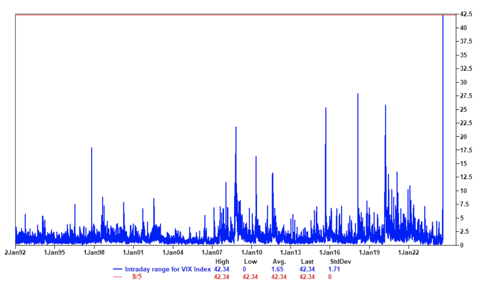Click the blue 1.71 standard deviation value
Screen dimensions: 484x294
pos(335,269)
